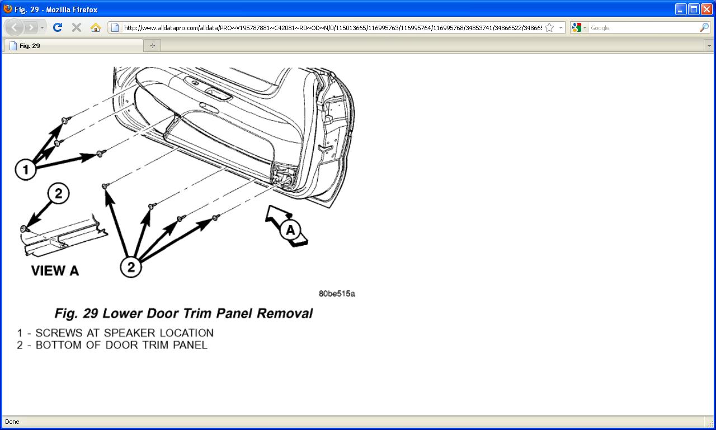Click the Fig. 29 Lower Door Trim Panel Removal caption

pyautogui.click(x=183, y=313)
